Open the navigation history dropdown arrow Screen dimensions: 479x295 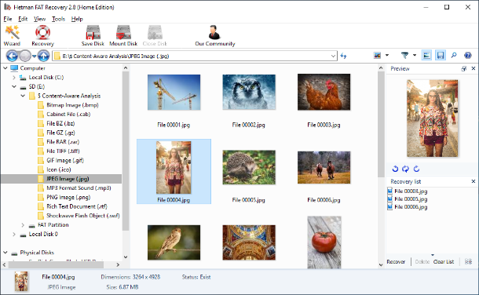(x=35, y=56)
